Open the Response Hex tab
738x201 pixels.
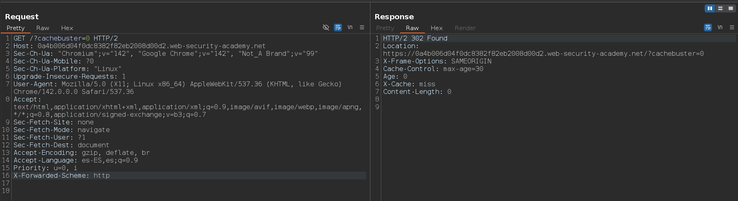437,28
